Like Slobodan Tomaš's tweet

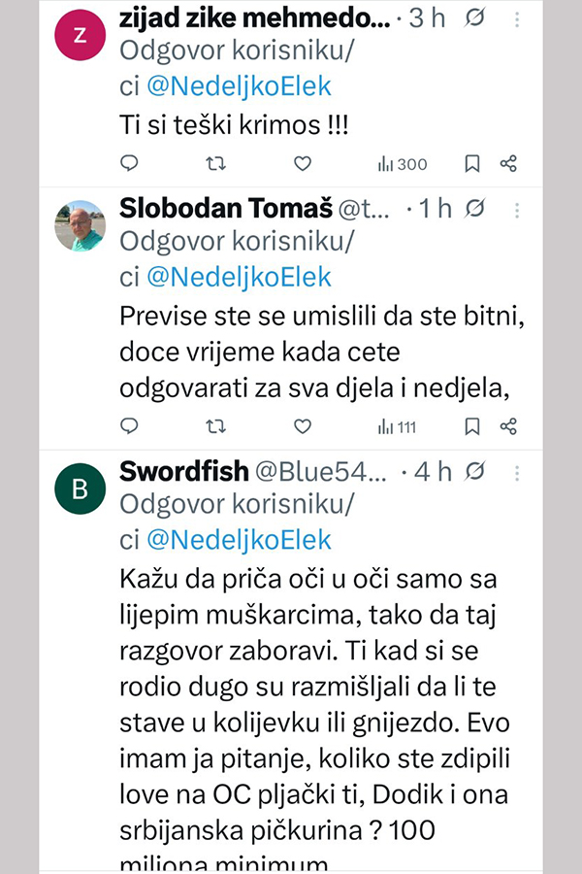click(x=303, y=425)
